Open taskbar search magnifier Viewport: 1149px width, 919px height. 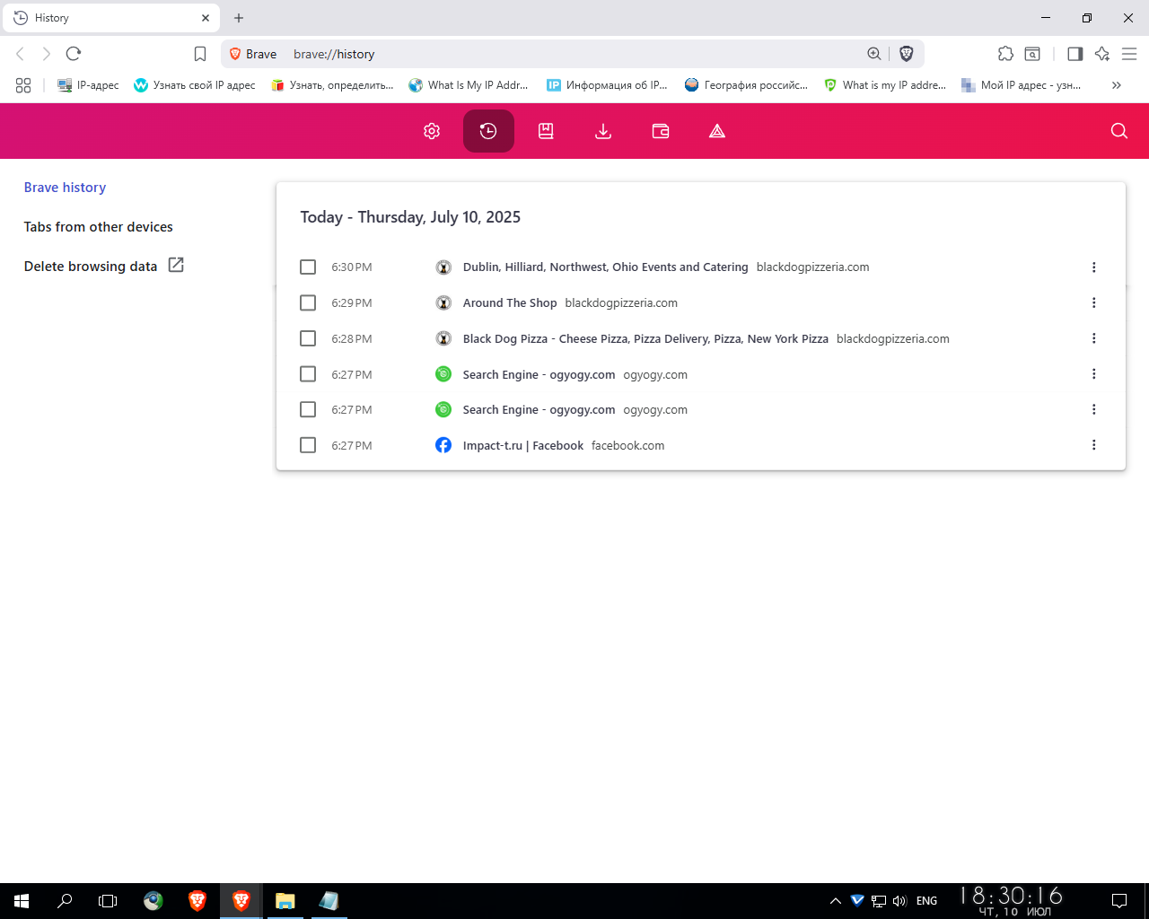[65, 901]
